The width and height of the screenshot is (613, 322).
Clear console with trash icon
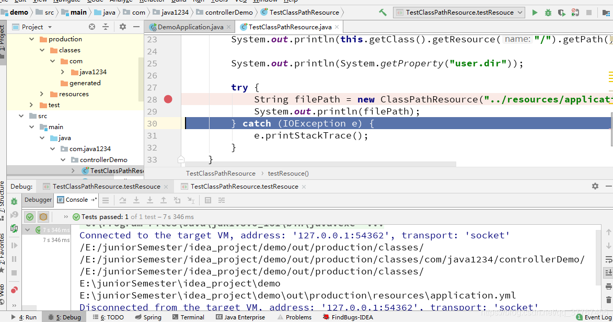tap(609, 300)
